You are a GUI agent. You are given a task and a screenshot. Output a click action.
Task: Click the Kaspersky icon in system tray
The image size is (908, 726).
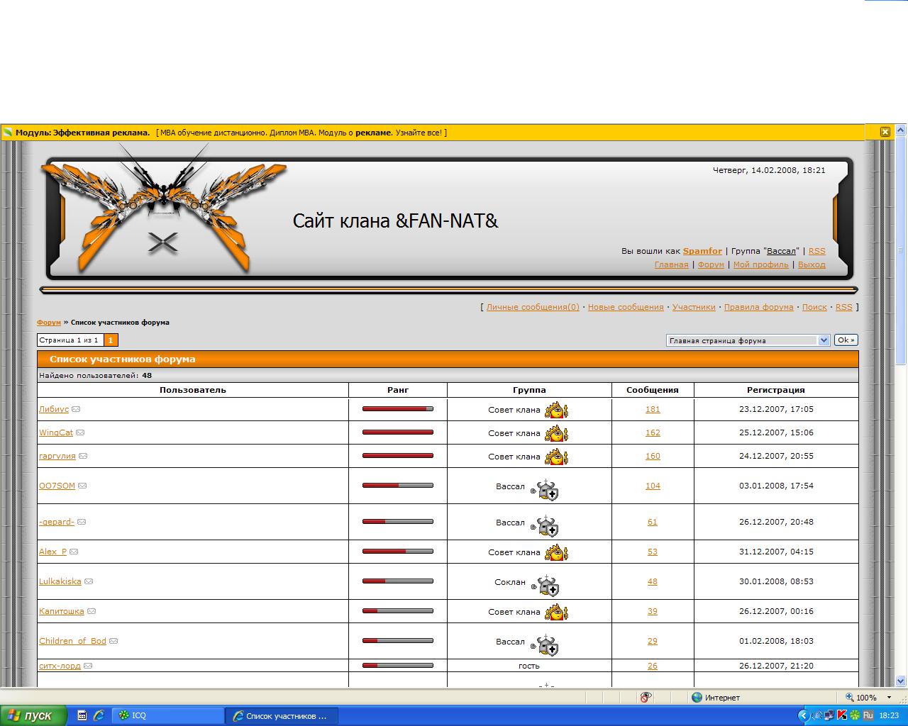842,715
